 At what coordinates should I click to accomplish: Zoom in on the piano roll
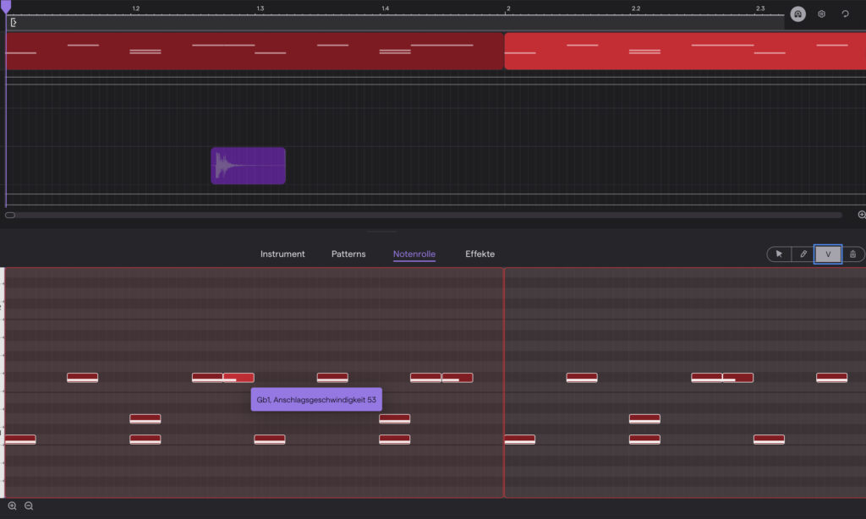tap(12, 505)
